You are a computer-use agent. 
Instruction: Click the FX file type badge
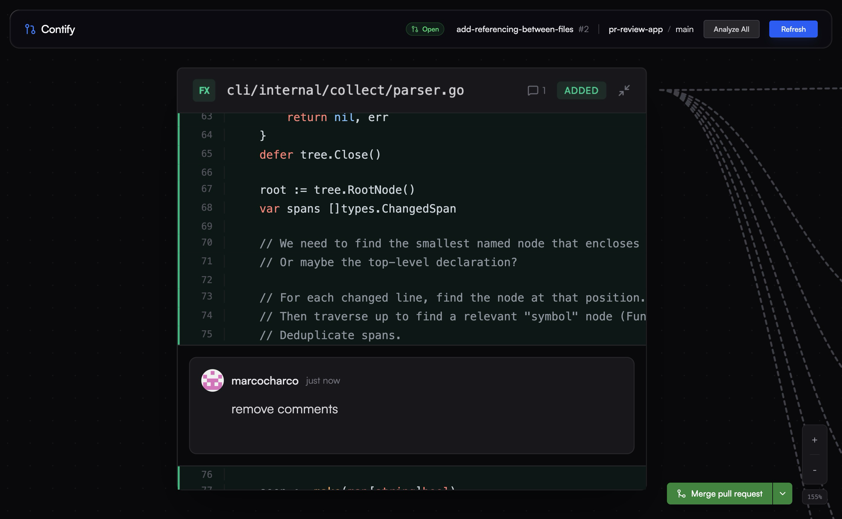tap(204, 91)
